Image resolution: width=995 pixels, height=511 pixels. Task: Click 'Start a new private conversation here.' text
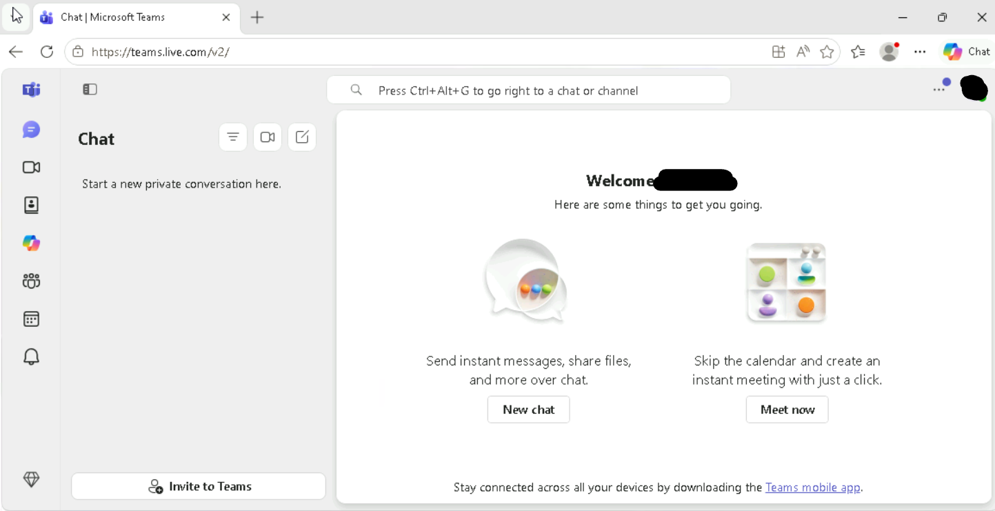(181, 184)
